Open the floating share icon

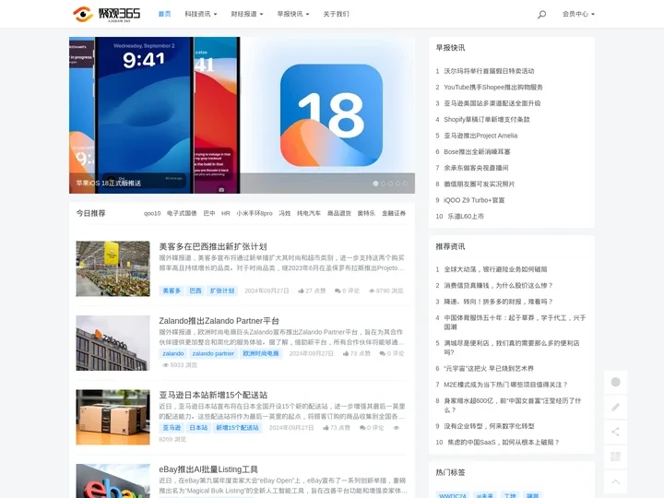pos(615,432)
